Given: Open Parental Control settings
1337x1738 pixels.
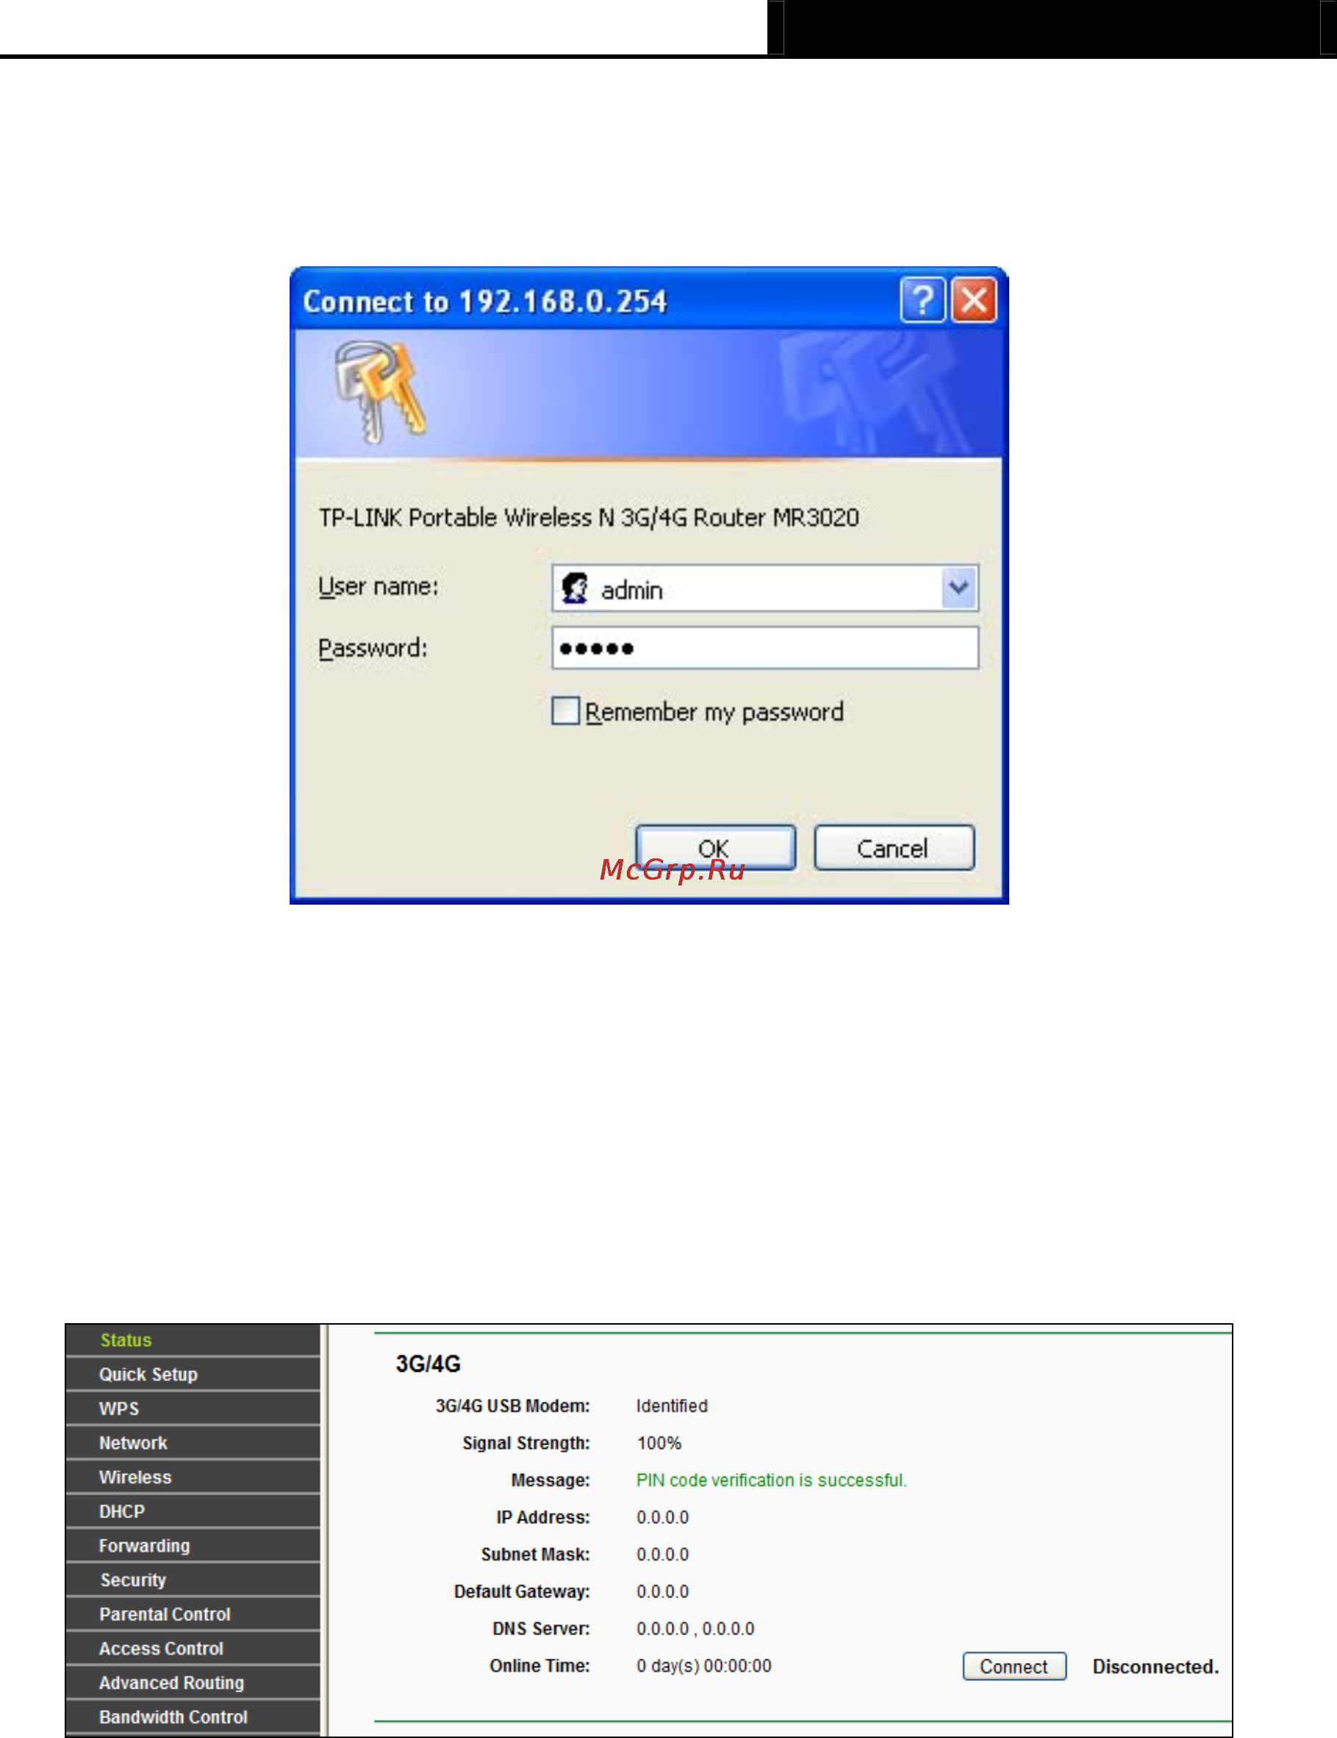Looking at the screenshot, I should pyautogui.click(x=193, y=1614).
